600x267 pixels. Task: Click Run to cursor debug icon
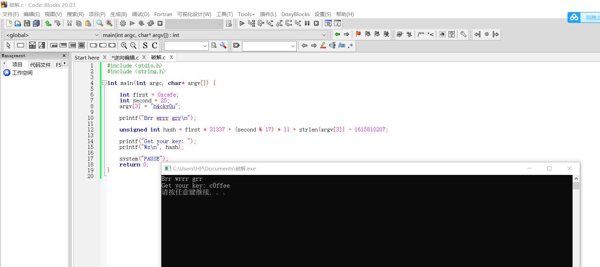[252, 23]
